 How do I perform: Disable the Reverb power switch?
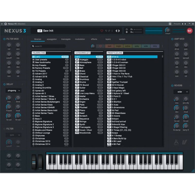point(172,86)
